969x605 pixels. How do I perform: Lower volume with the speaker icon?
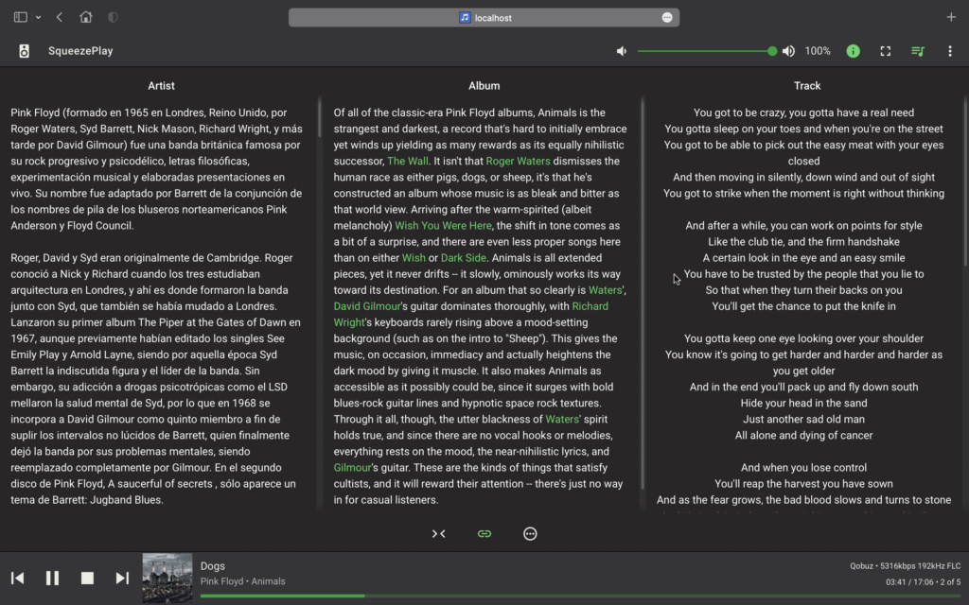(x=622, y=51)
